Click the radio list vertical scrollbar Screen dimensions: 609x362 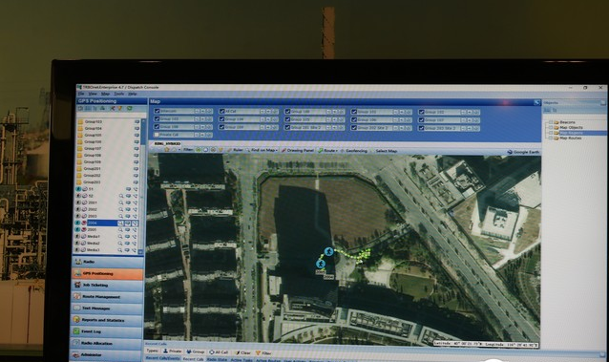click(141, 186)
